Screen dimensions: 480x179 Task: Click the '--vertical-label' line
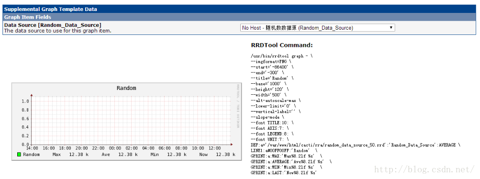(x=276, y=112)
